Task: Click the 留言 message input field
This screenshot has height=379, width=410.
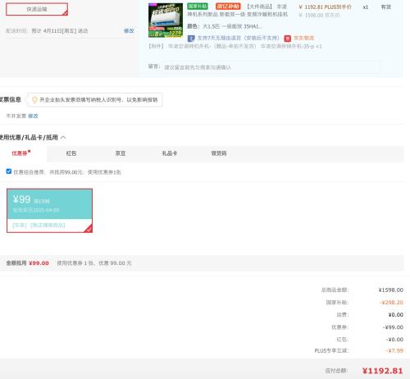Action: 271,67
